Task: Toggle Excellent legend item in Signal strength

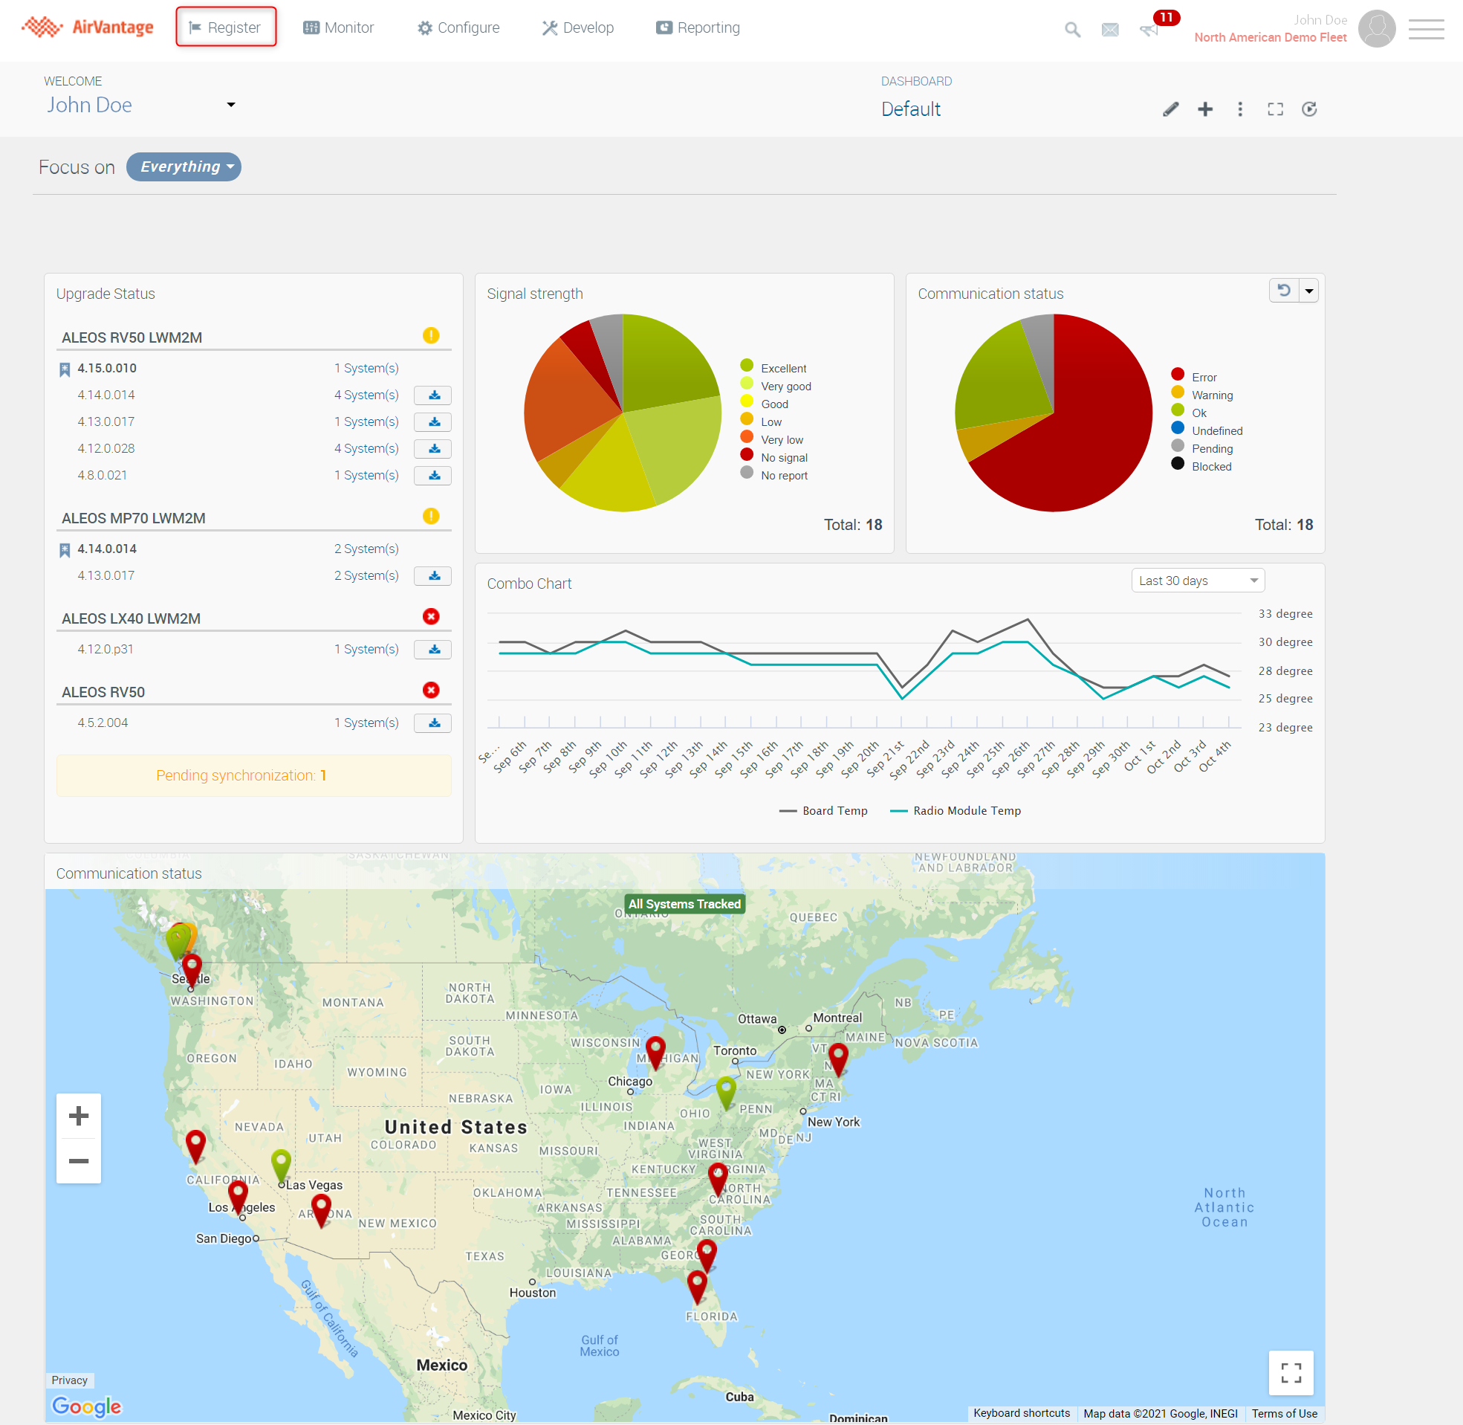Action: [782, 368]
